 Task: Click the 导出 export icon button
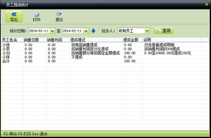pyautogui.click(x=14, y=17)
